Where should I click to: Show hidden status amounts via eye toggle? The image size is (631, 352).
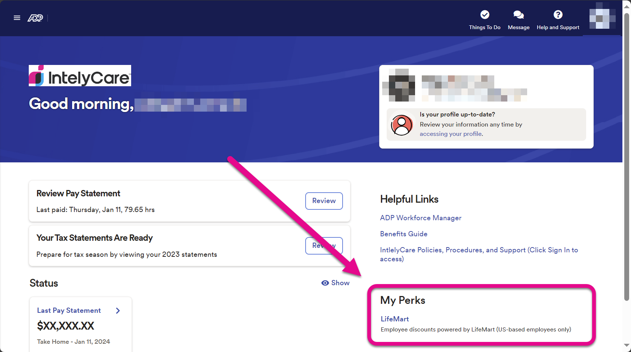click(x=335, y=283)
